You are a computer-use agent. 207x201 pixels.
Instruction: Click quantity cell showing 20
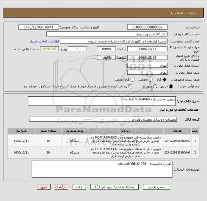[x=48, y=153]
